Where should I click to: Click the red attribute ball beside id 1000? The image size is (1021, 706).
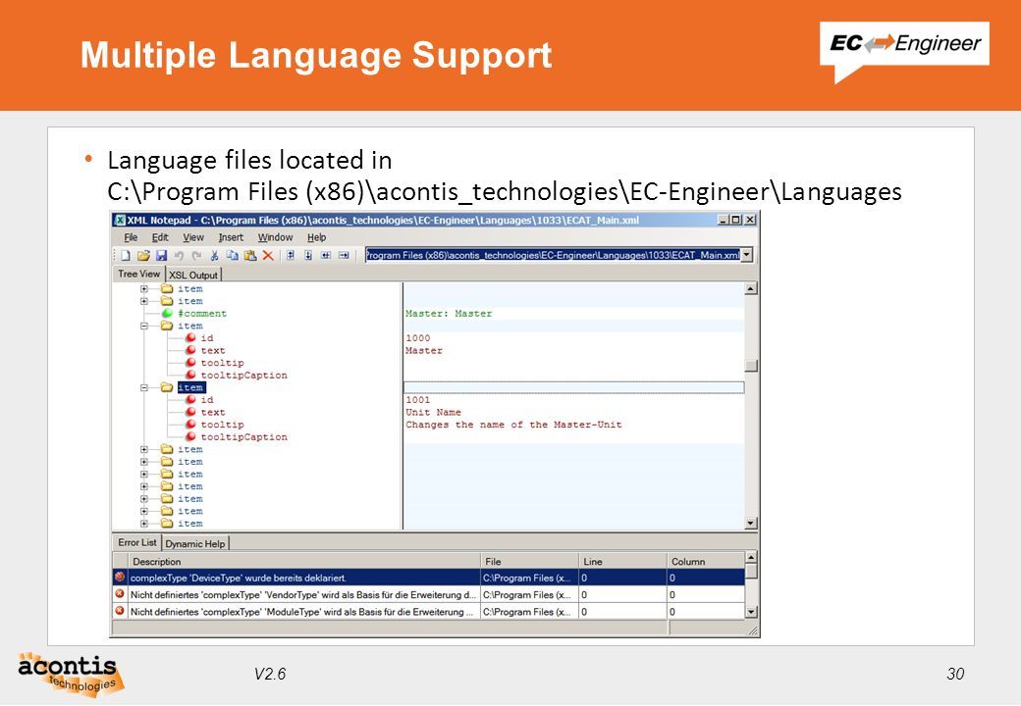click(190, 338)
